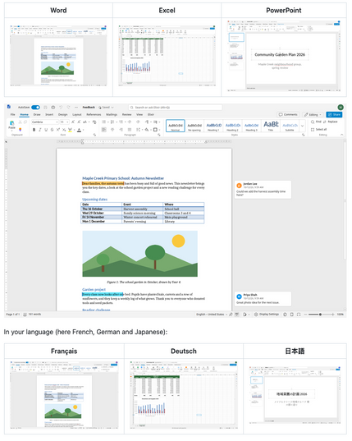The image size is (352, 441).
Task: Open the Editing mode dropdown
Action: click(x=313, y=115)
